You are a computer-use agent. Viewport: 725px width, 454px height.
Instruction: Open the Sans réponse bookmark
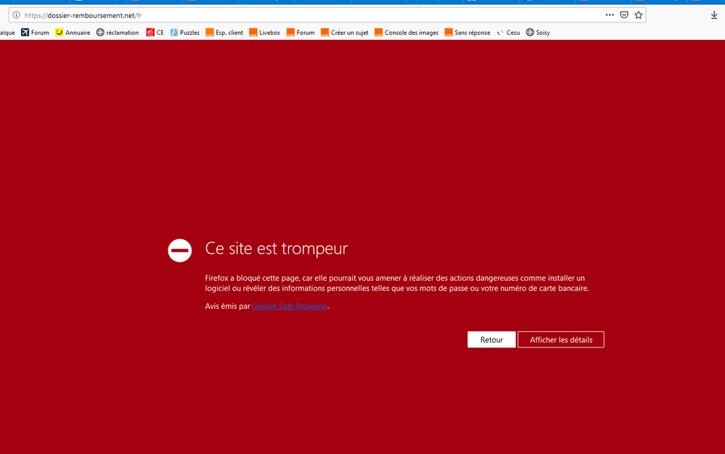pyautogui.click(x=467, y=33)
